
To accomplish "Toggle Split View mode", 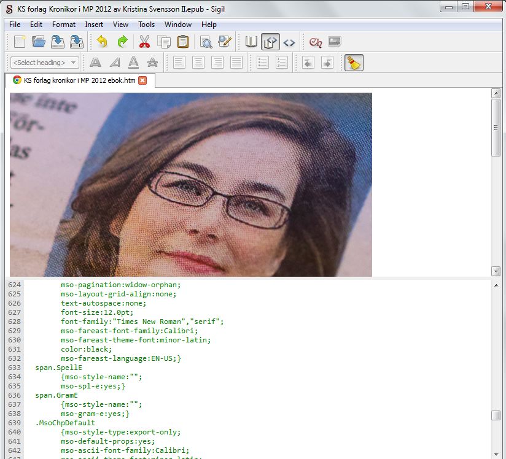I will (x=270, y=42).
